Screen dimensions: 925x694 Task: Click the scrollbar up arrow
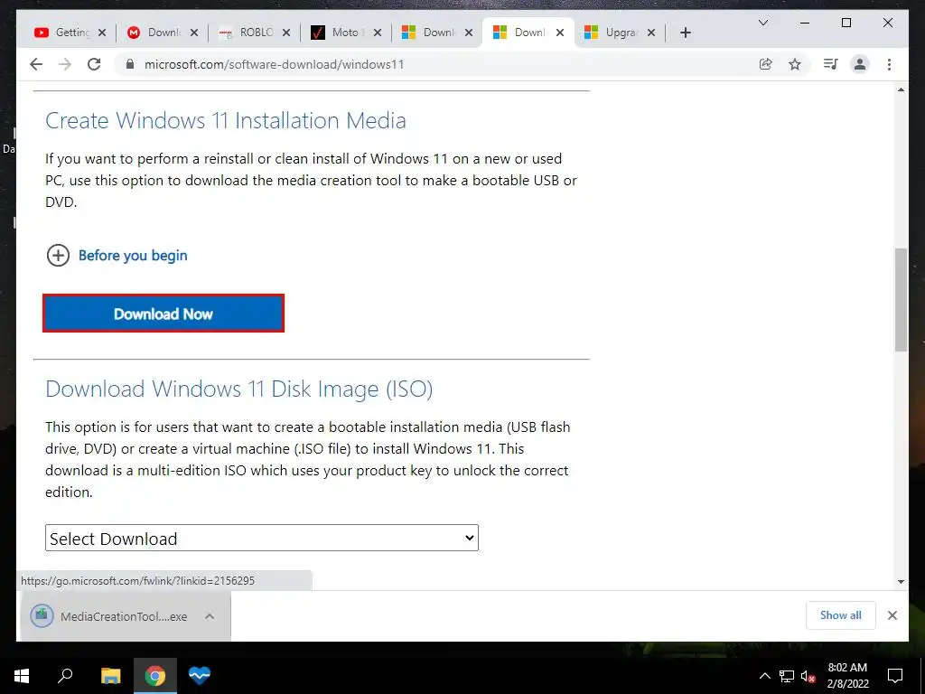(901, 89)
